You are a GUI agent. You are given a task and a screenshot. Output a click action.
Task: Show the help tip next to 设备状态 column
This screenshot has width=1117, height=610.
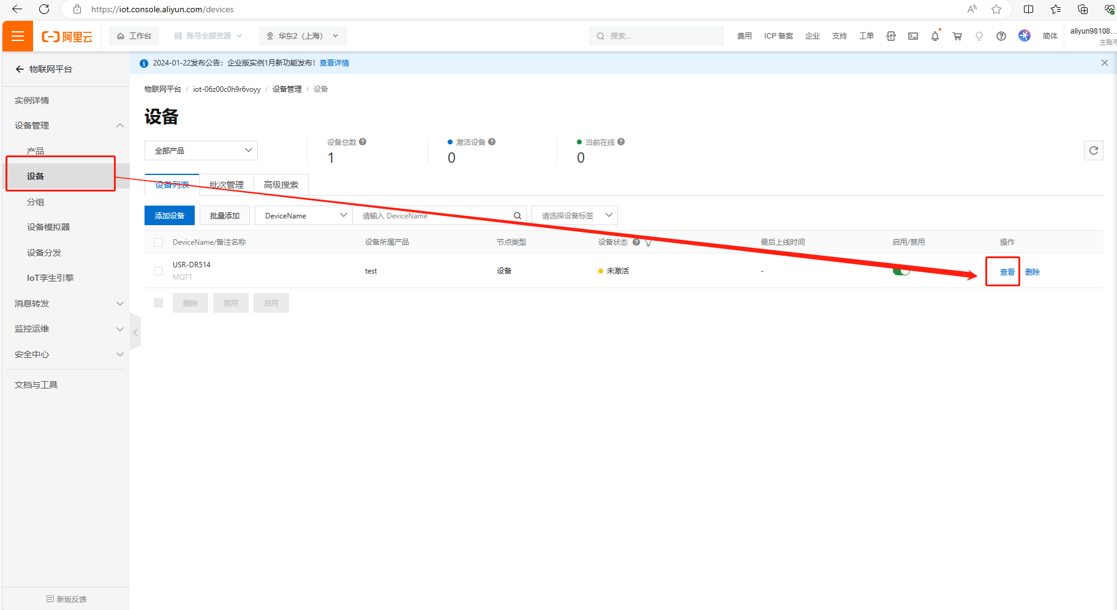pyautogui.click(x=636, y=242)
